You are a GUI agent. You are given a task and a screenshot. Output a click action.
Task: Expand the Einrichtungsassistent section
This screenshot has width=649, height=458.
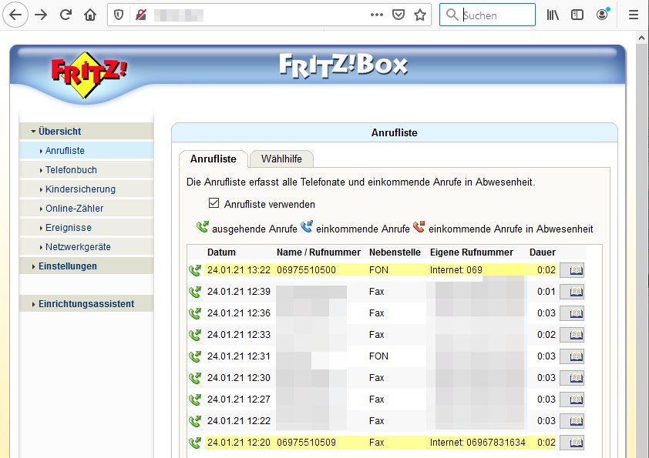[x=86, y=304]
